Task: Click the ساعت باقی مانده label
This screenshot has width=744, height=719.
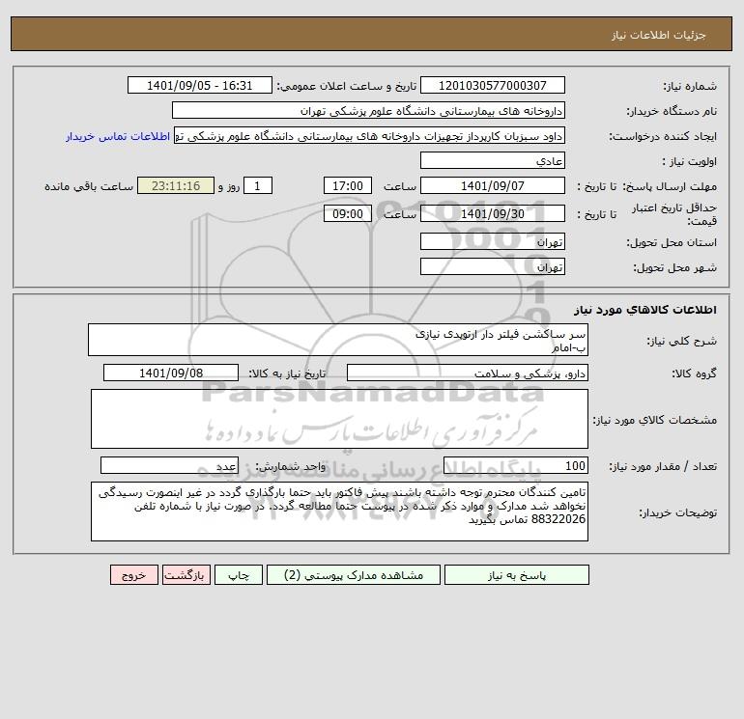Action: pos(89,186)
